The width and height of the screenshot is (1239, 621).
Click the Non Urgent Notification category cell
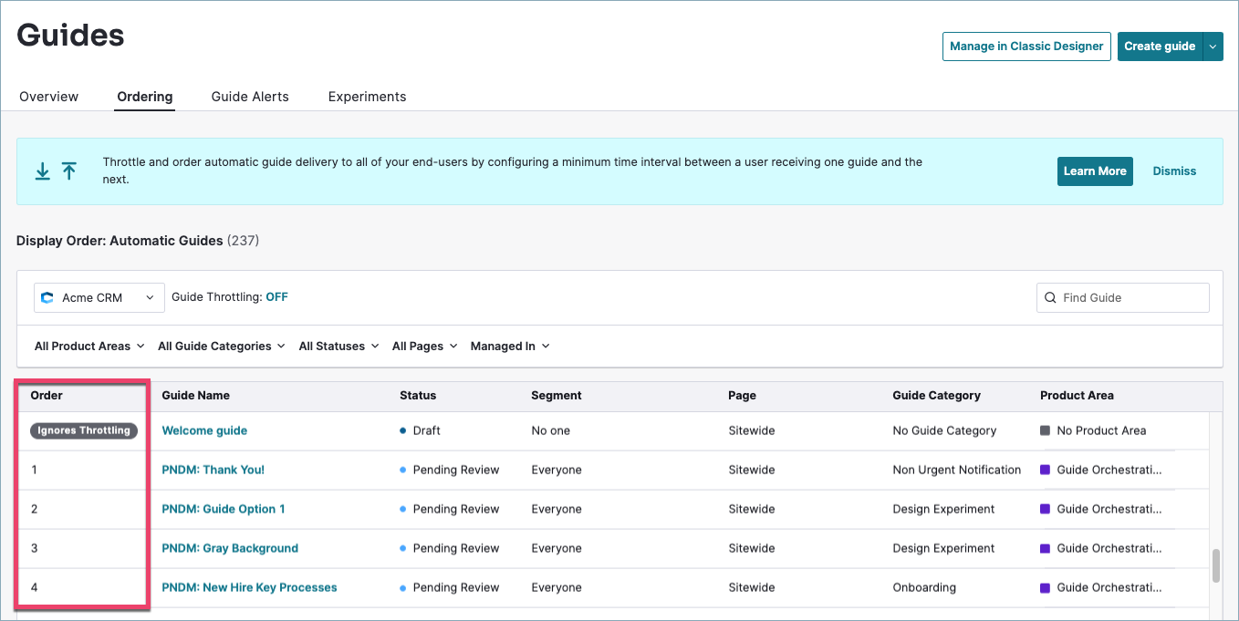tap(956, 470)
